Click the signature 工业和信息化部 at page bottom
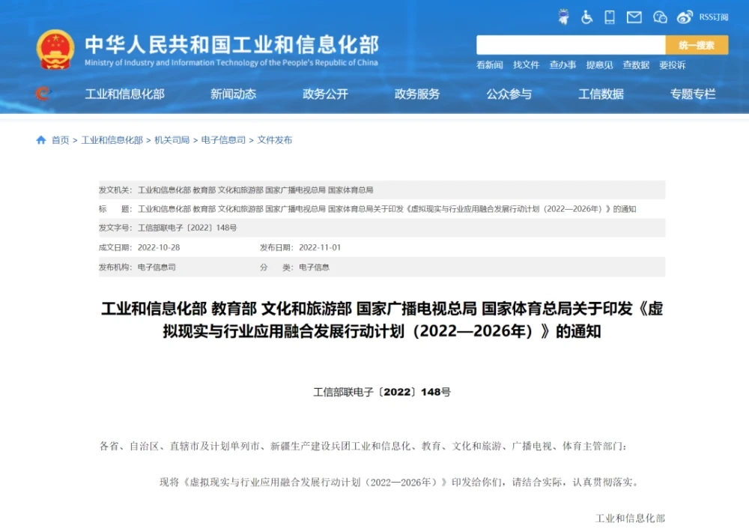 [x=630, y=519]
